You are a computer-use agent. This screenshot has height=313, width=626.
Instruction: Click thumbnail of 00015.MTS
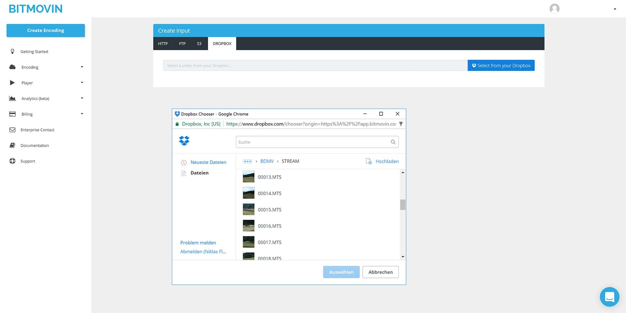pos(248,209)
